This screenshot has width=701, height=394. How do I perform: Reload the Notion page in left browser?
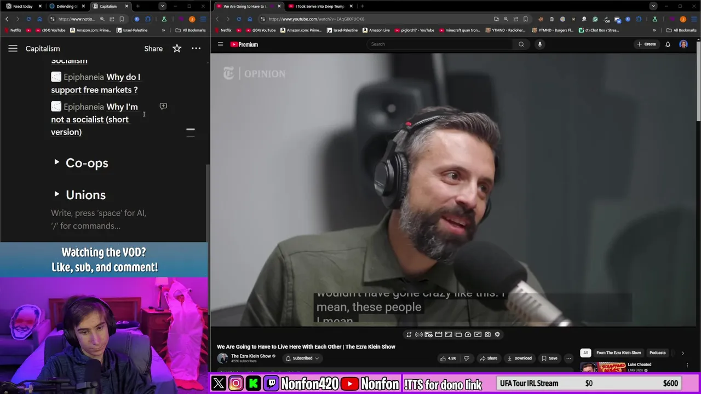pos(28,19)
